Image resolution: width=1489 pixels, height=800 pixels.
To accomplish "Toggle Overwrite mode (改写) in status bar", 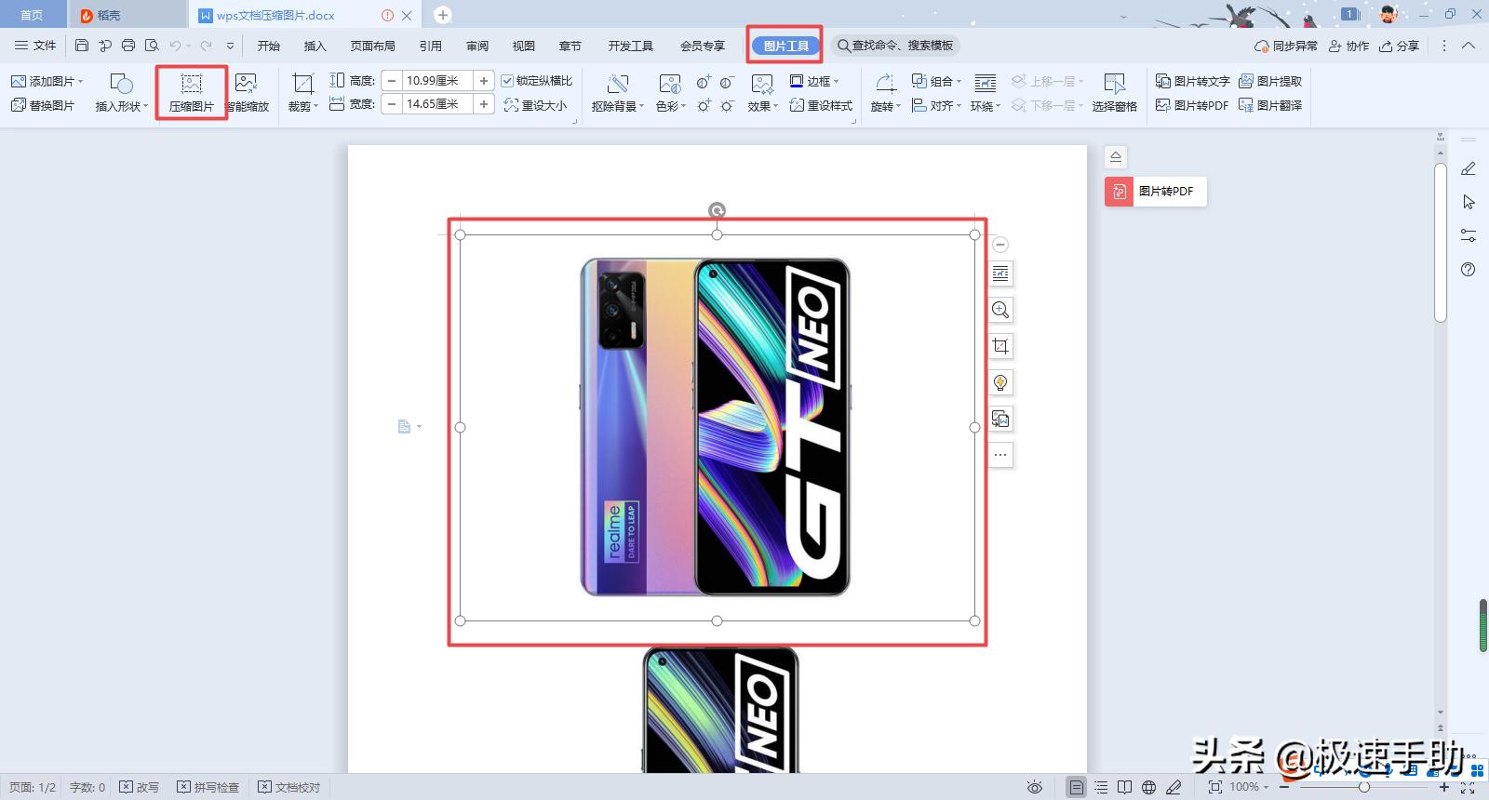I will pos(140,787).
